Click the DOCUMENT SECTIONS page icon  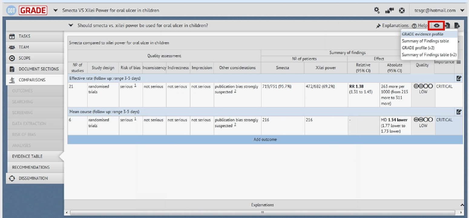(x=12, y=69)
